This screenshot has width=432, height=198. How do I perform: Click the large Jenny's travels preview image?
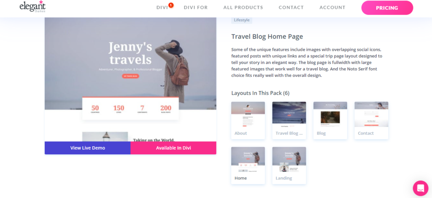click(130, 79)
